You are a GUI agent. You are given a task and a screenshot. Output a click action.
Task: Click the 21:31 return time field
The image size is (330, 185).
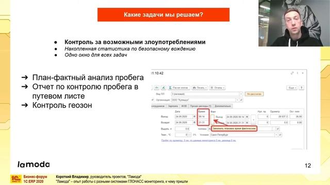[203, 122]
